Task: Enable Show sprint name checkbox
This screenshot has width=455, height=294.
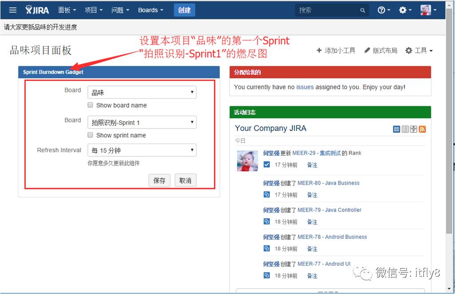Action: pos(90,135)
